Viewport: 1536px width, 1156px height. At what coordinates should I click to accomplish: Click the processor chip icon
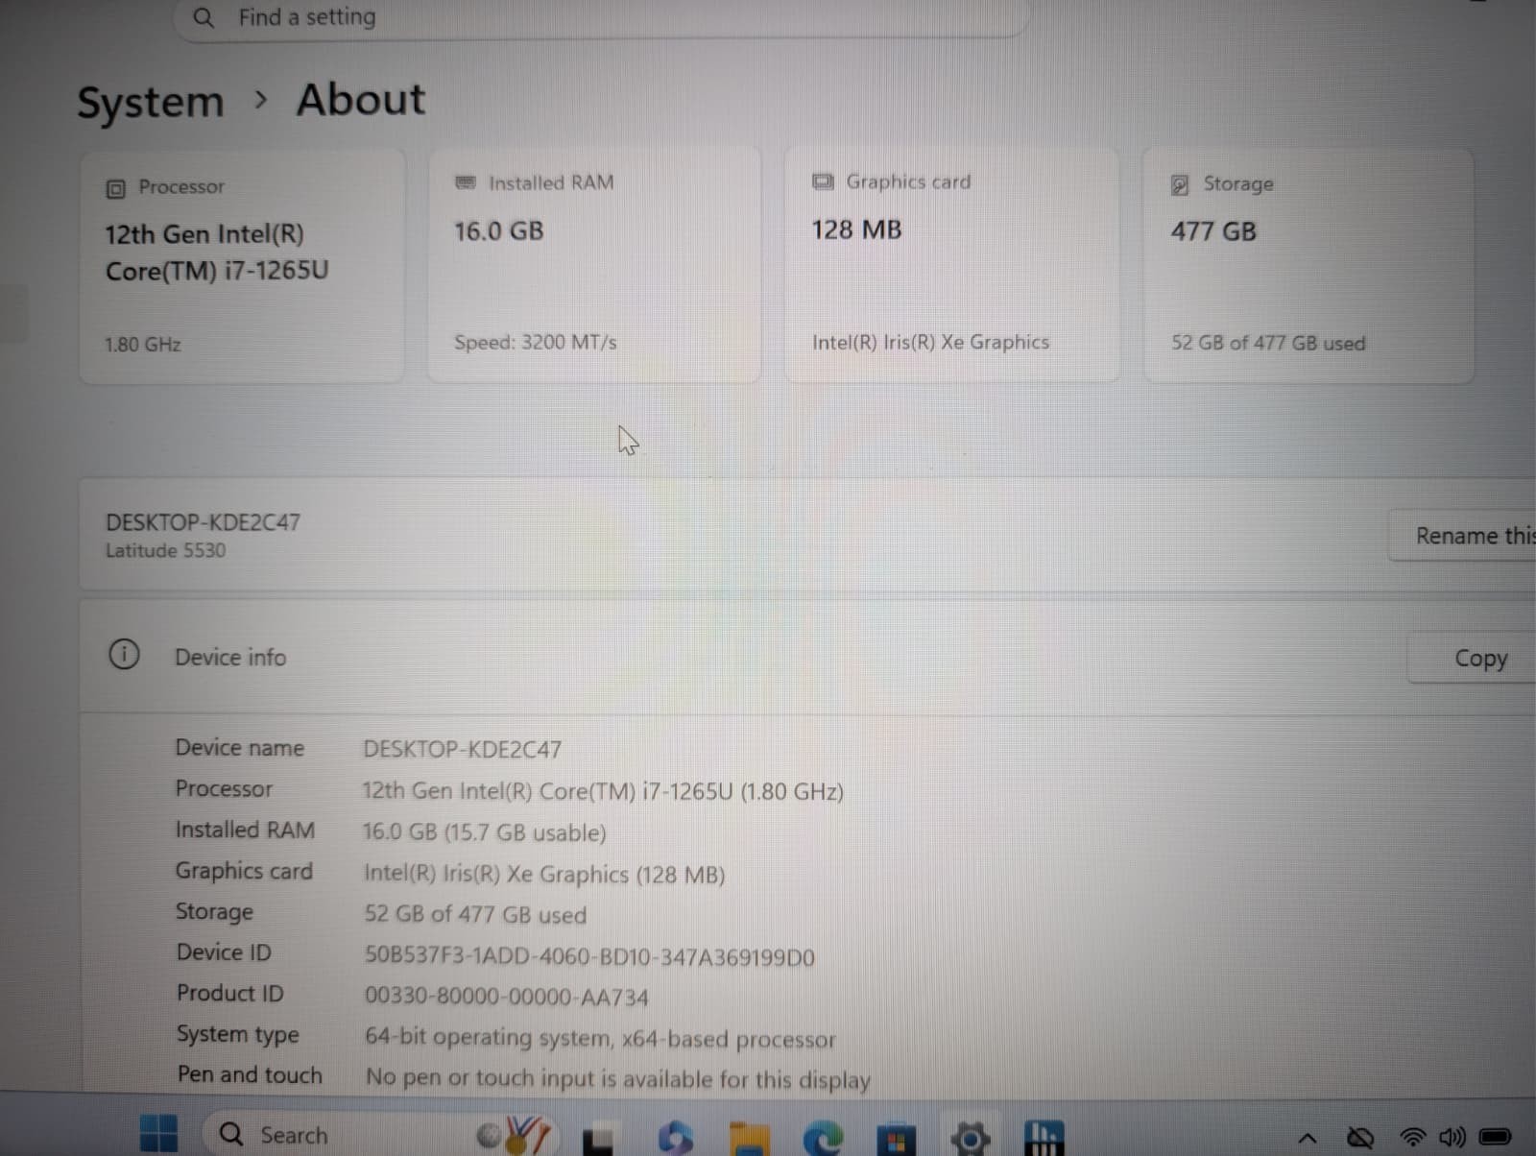115,188
